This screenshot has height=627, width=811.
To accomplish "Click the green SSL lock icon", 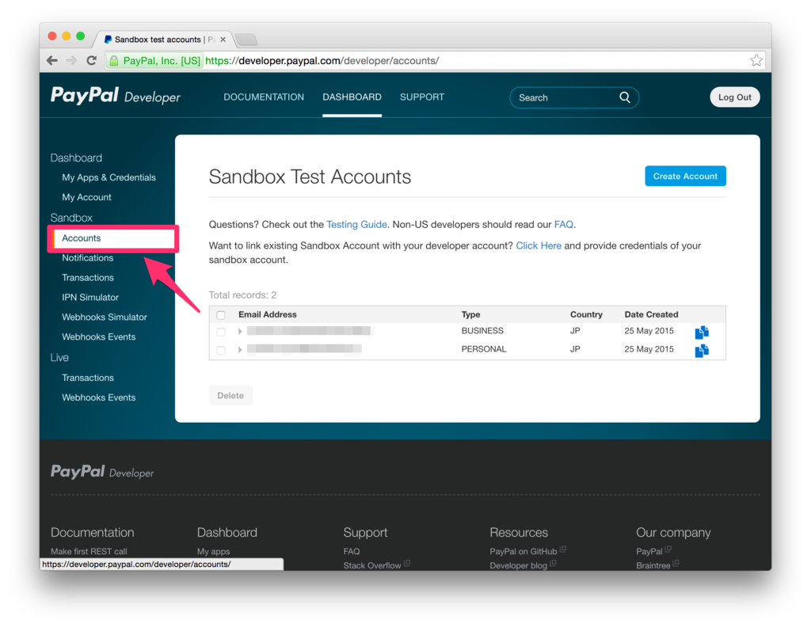I will pos(114,61).
